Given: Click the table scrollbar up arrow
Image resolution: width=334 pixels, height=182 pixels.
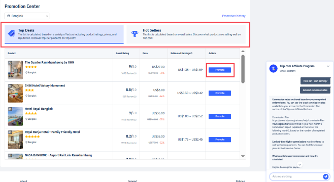Looking at the screenshot, I should (x=243, y=51).
